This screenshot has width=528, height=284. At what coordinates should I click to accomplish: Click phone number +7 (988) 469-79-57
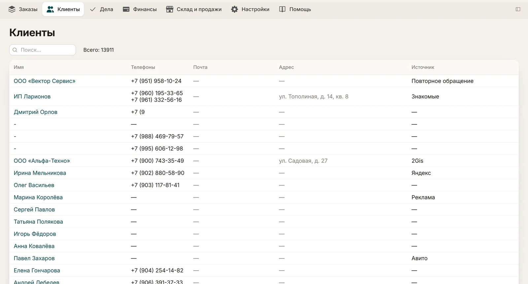pos(157,136)
